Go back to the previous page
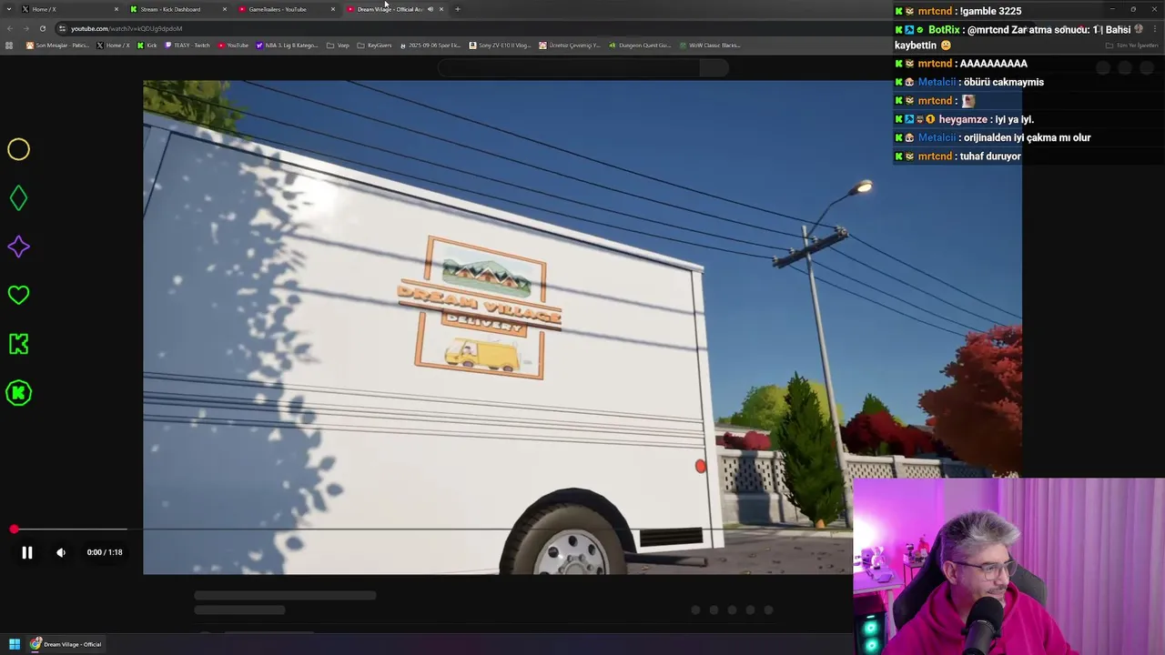 coord(9,28)
